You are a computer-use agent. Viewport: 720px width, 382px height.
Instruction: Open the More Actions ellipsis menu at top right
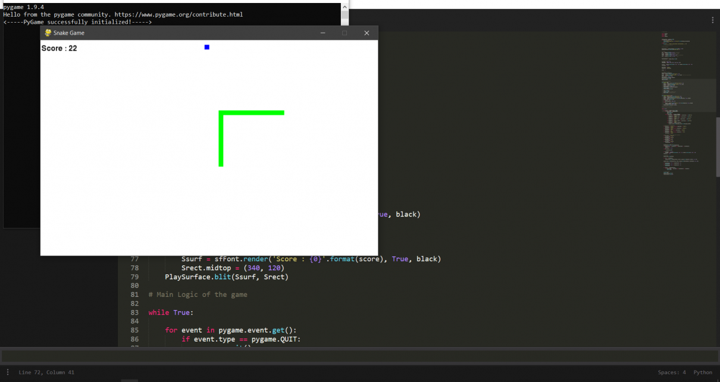(712, 20)
